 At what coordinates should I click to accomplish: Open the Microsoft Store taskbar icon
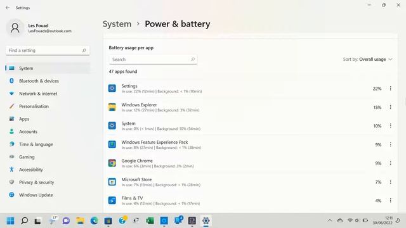pyautogui.click(x=108, y=221)
